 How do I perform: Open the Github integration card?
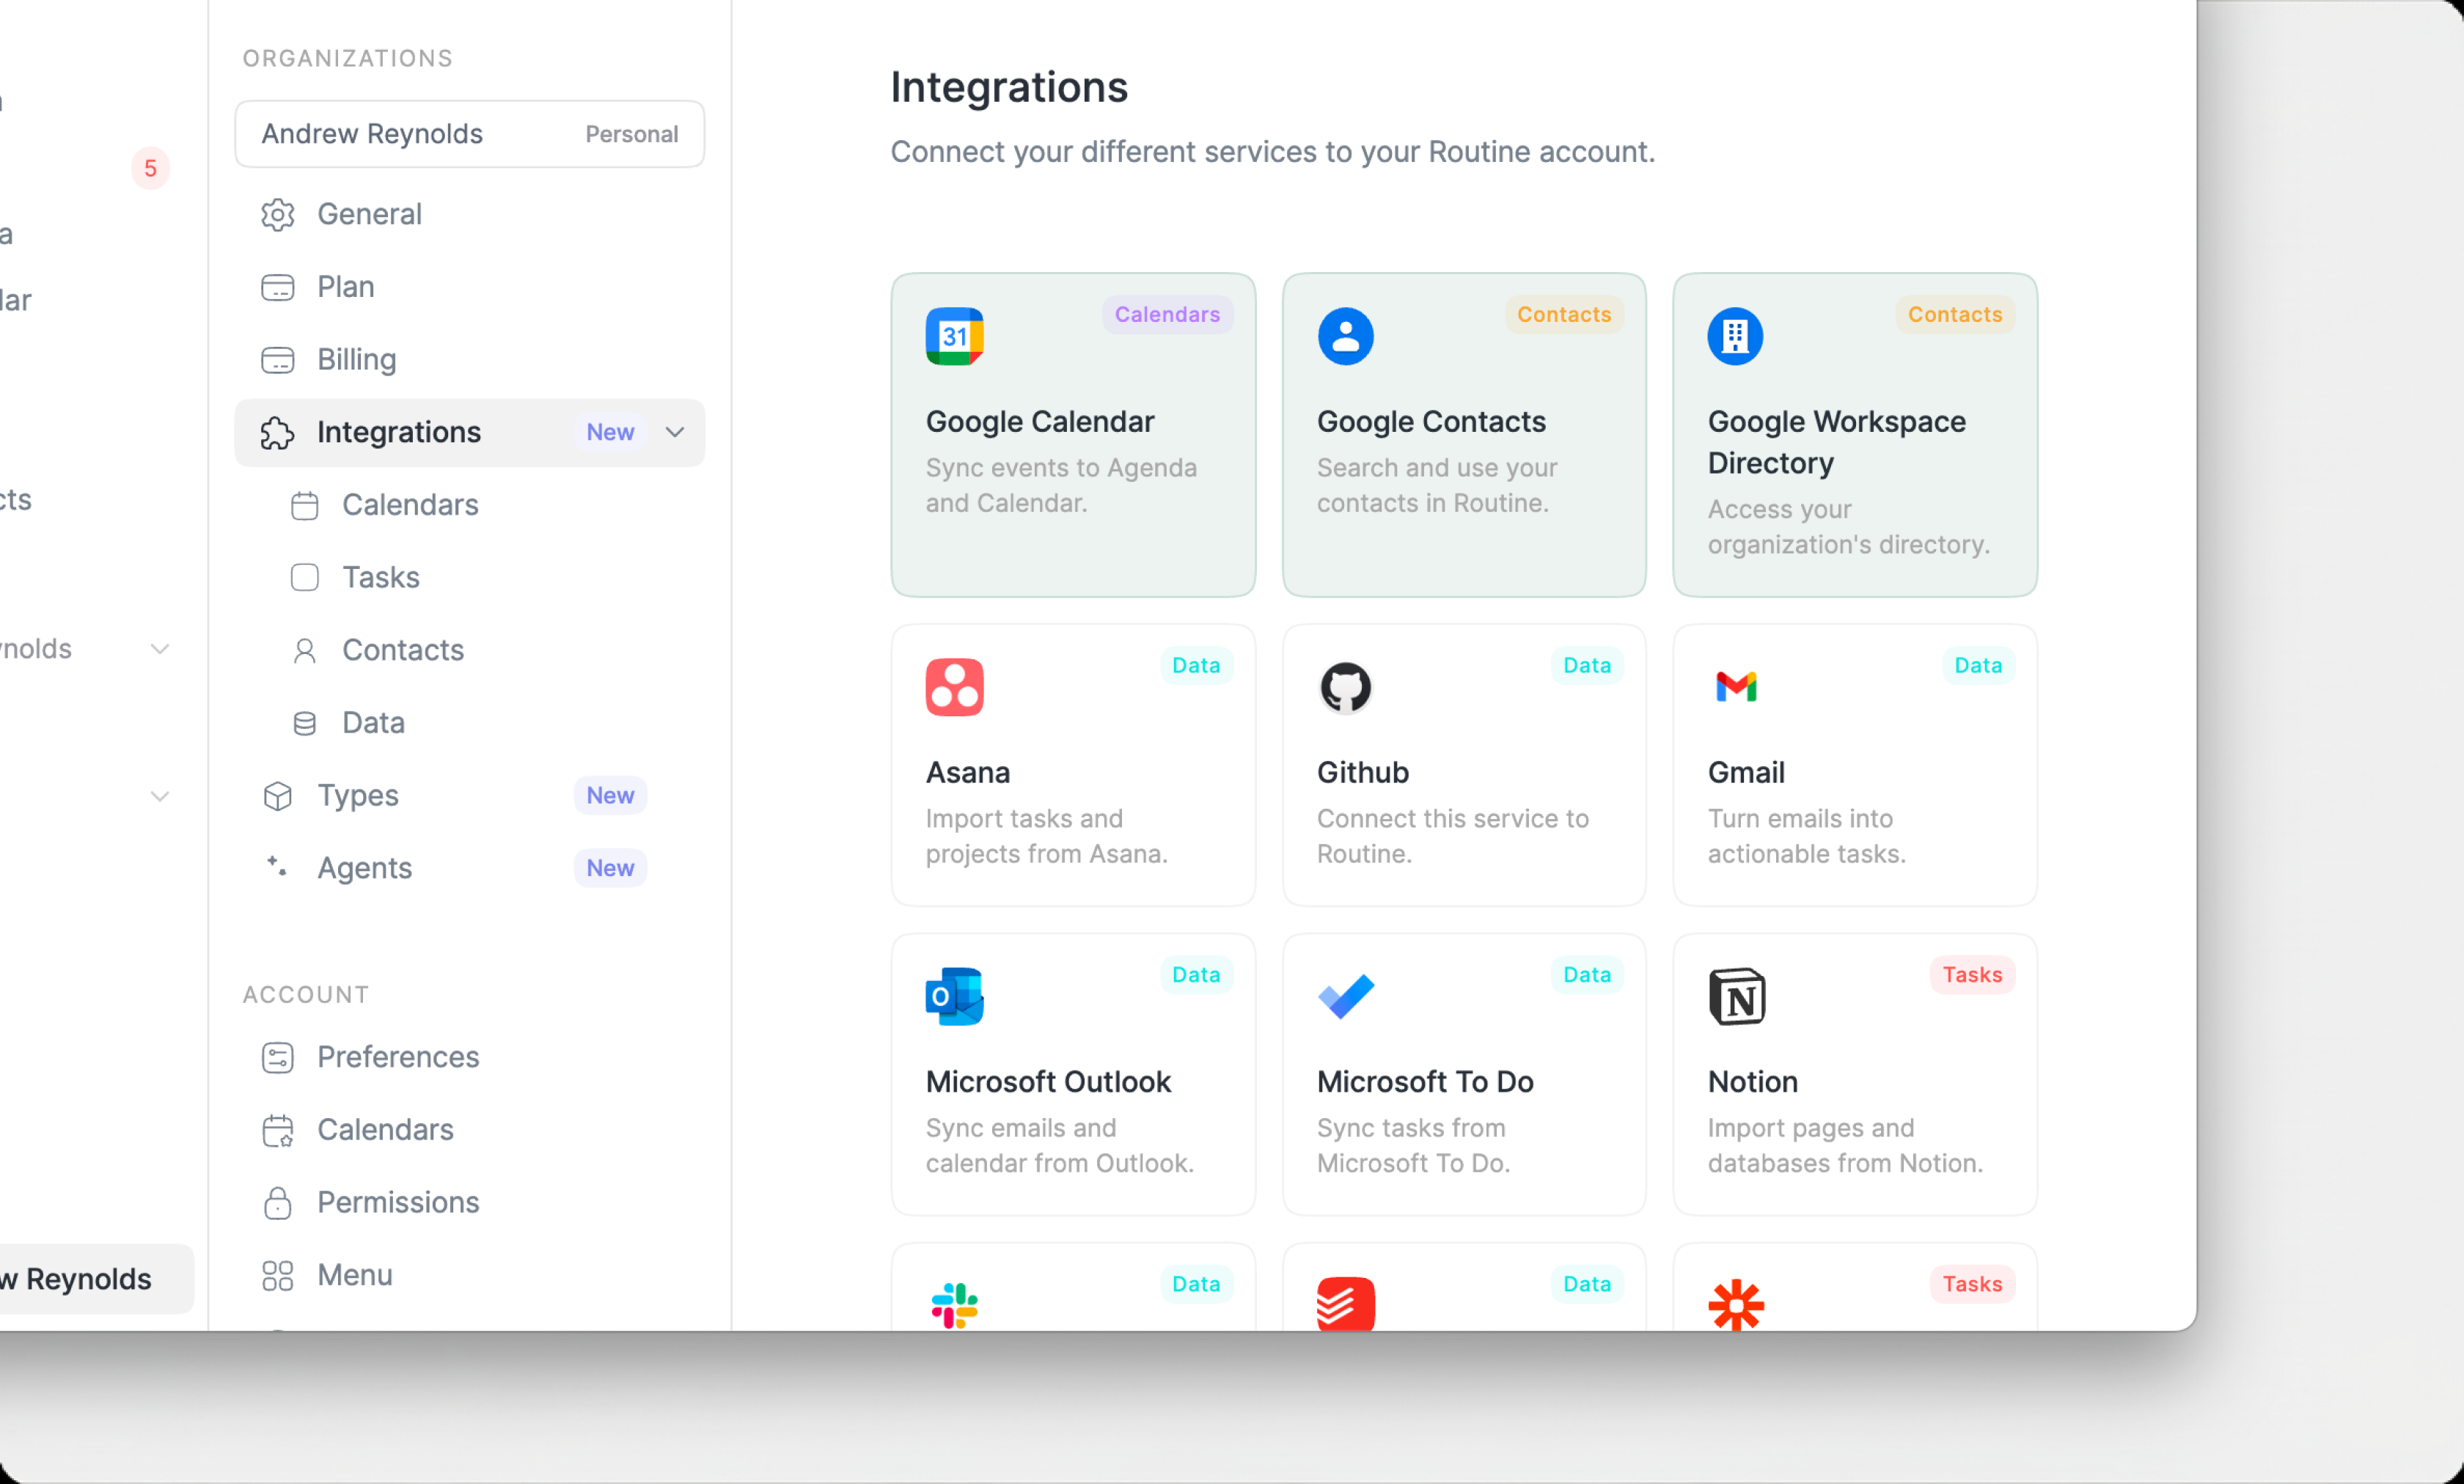coord(1464,766)
